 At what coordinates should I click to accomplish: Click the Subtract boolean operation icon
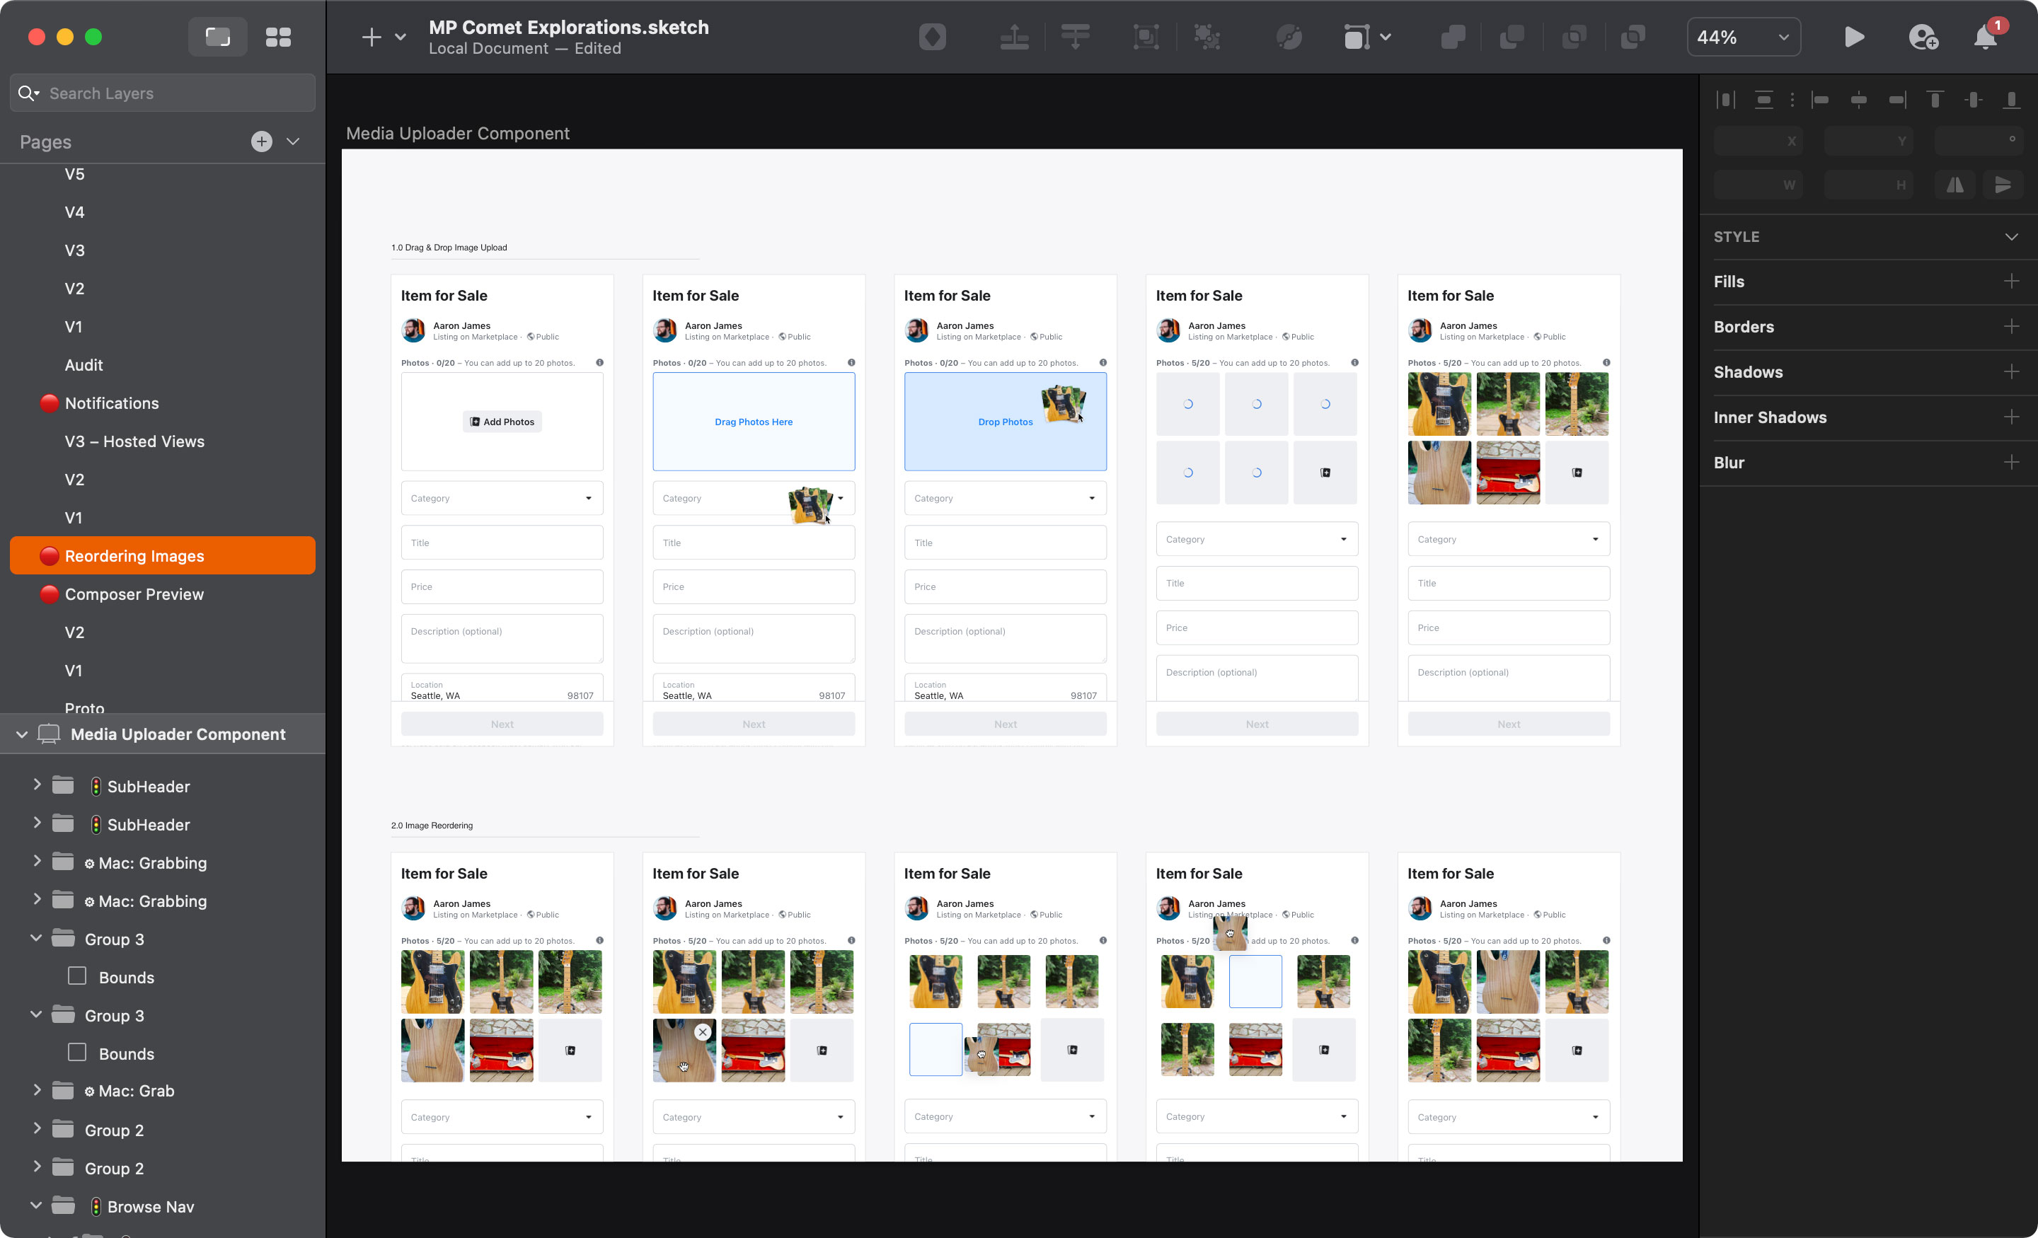(x=1513, y=36)
